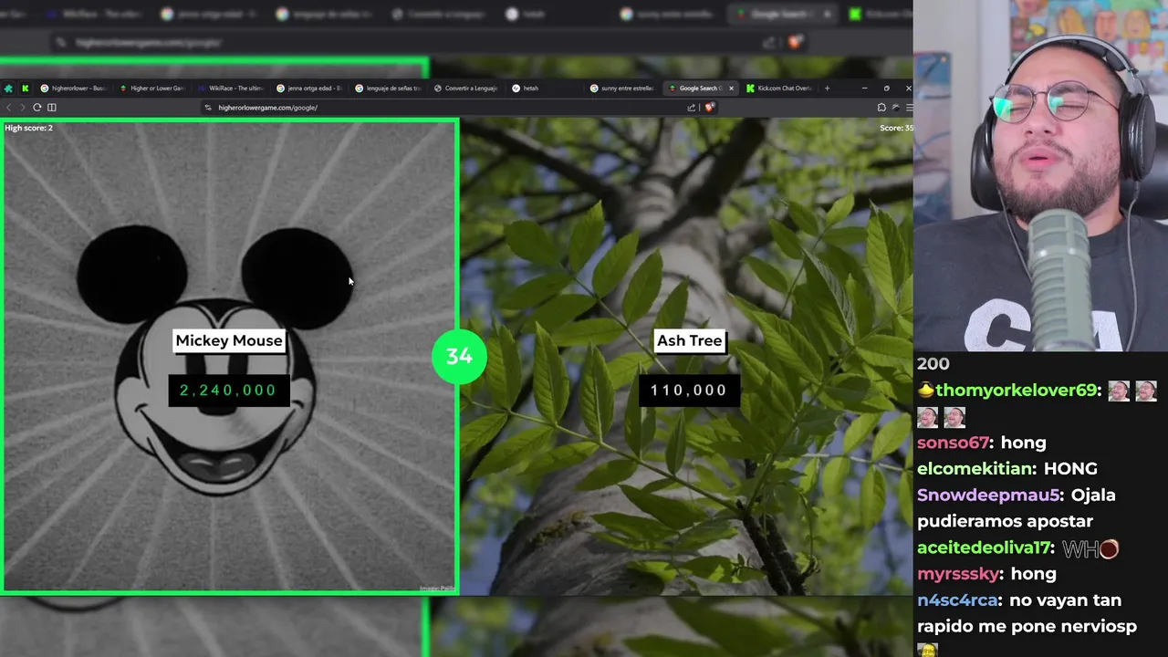Click the 110,000 search count
The image size is (1168, 657).
click(689, 391)
